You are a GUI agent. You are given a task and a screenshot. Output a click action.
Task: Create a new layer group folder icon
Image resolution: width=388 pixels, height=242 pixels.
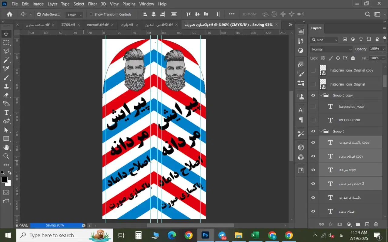point(358,224)
